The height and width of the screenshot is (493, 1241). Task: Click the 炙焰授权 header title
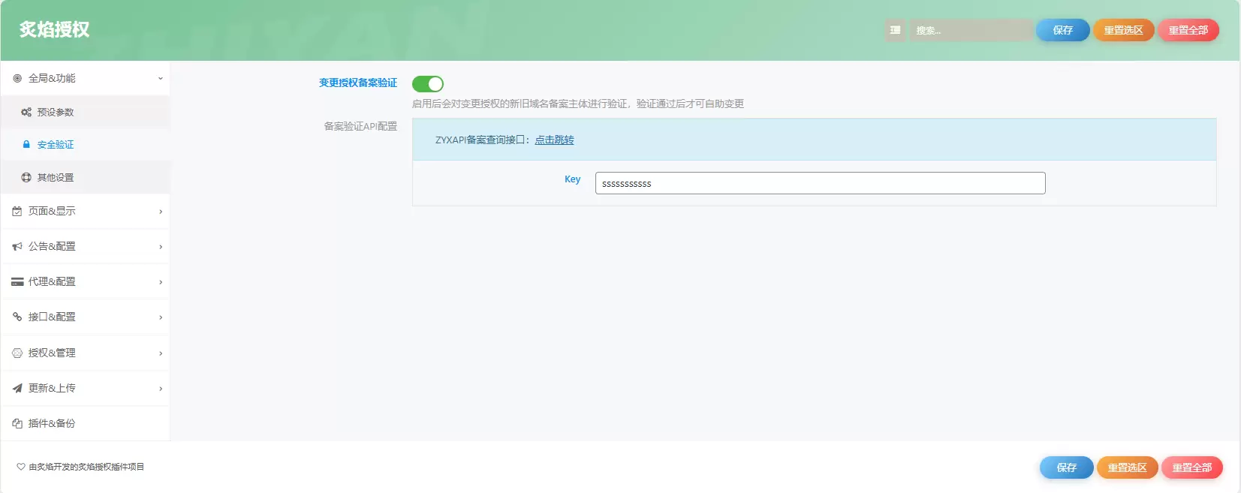click(55, 29)
